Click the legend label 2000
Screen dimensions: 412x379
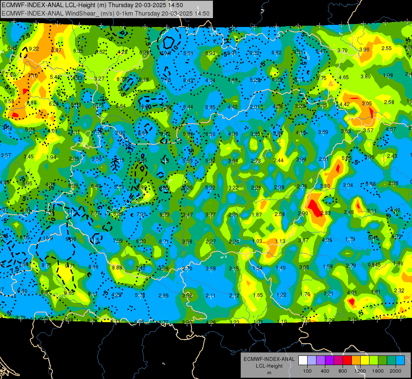396,371
